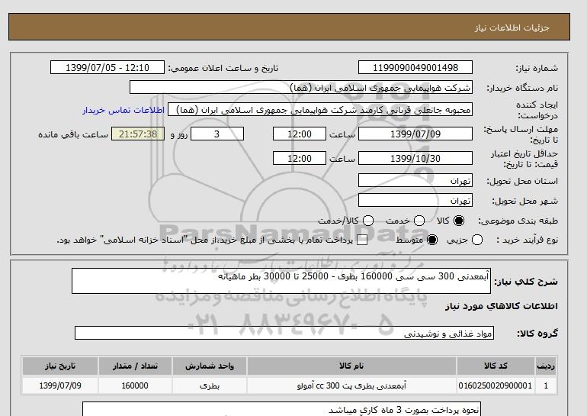The width and height of the screenshot is (587, 416).
Task: Select the کالا/خدمت radio button
Action: (368, 221)
